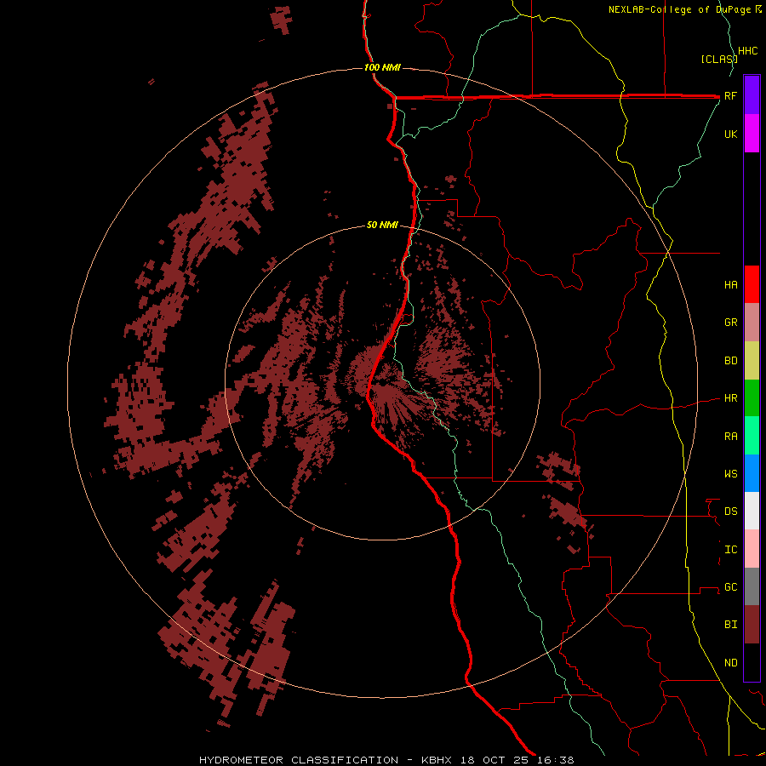Click the 50 NMI range ring label
This screenshot has width=766, height=766.
point(382,226)
